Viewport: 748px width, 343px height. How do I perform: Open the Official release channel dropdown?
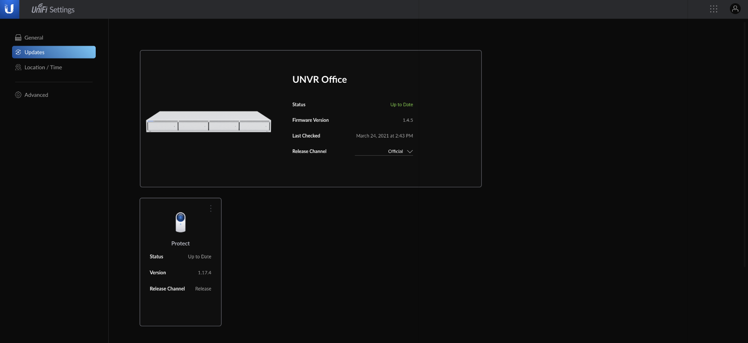(x=384, y=152)
